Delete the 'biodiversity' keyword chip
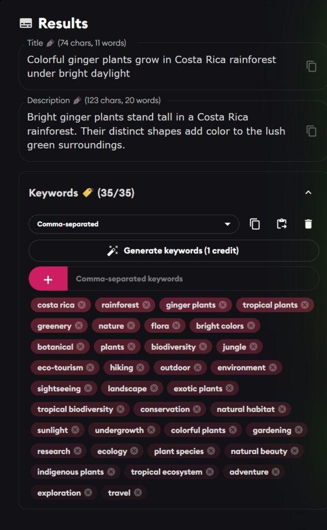Screen dimensions: 327x530 tap(203, 347)
